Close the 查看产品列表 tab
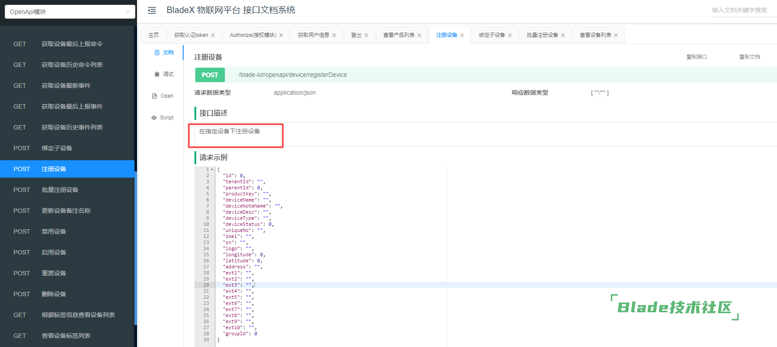 [x=419, y=35]
